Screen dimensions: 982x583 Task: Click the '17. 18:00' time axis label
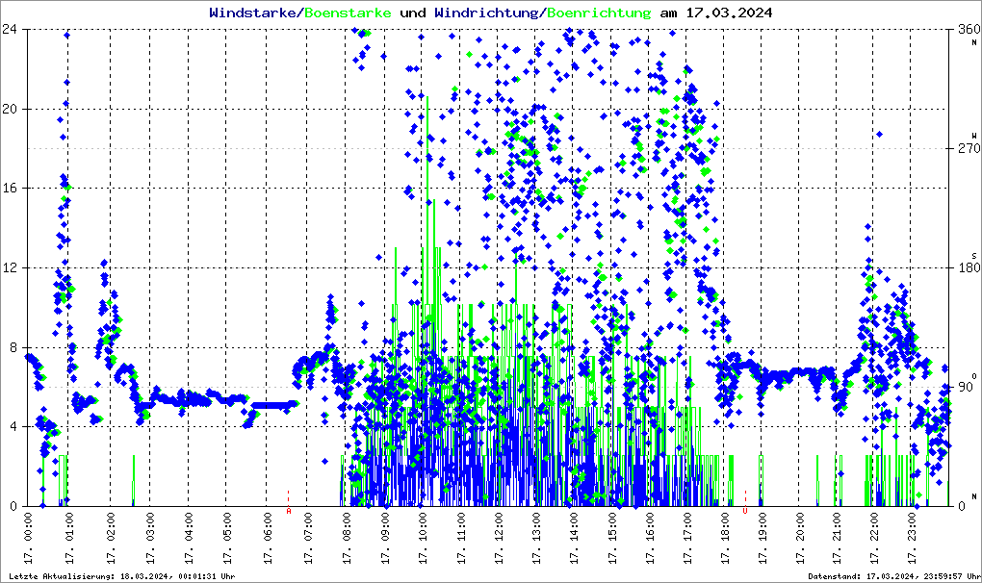pyautogui.click(x=725, y=539)
